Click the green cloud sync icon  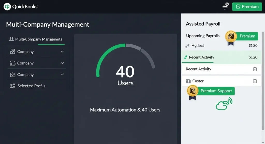224,104
